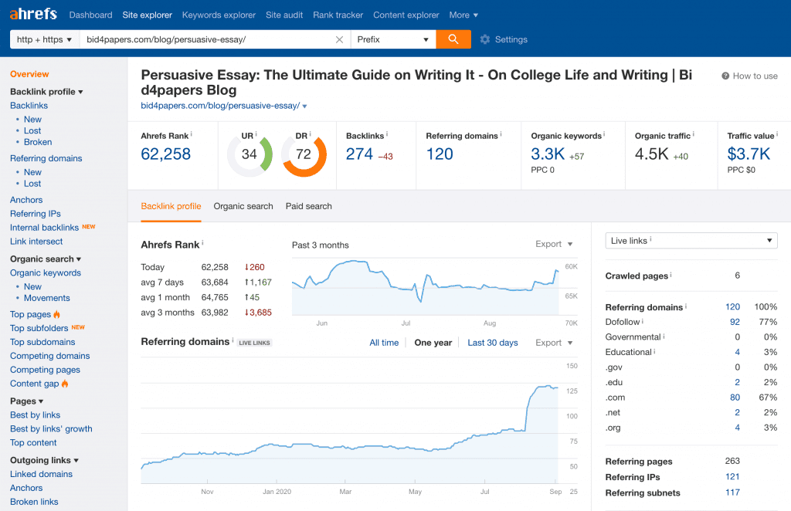Open the Prefix mode dropdown
Image resolution: width=791 pixels, height=511 pixels.
(393, 39)
